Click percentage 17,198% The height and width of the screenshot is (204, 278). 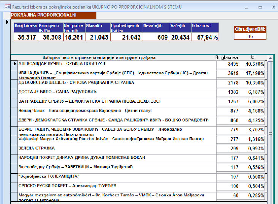(252, 73)
